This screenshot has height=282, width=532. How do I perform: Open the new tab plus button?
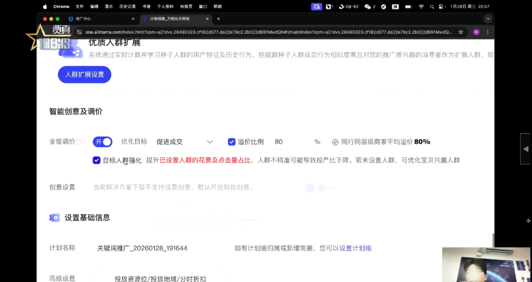(218, 19)
